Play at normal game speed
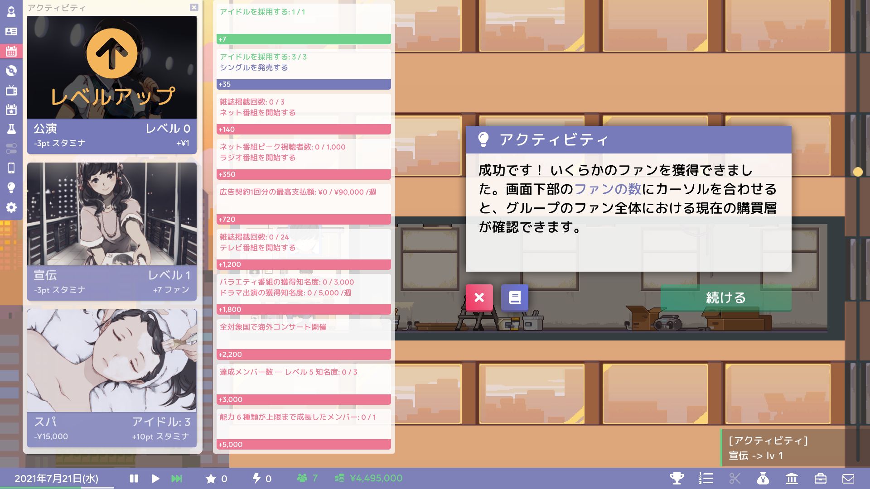870x489 pixels. pyautogui.click(x=155, y=478)
